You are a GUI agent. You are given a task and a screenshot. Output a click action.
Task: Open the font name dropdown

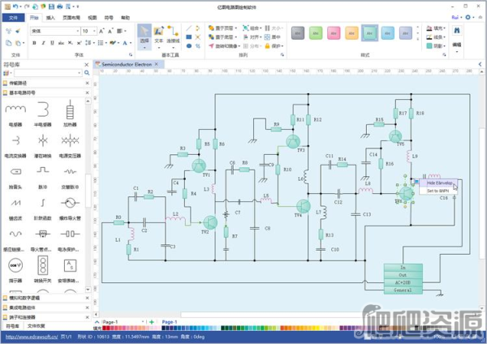pos(75,31)
